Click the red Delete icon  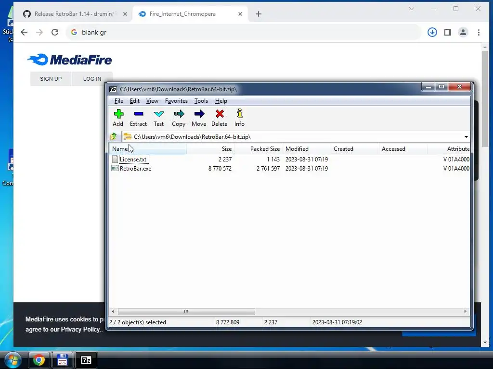220,113
